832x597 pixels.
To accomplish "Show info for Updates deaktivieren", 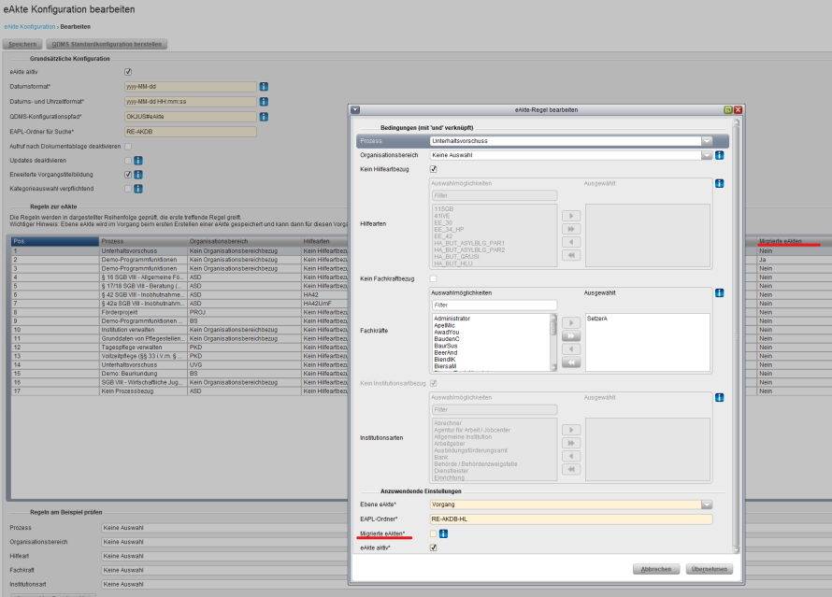I will 138,160.
